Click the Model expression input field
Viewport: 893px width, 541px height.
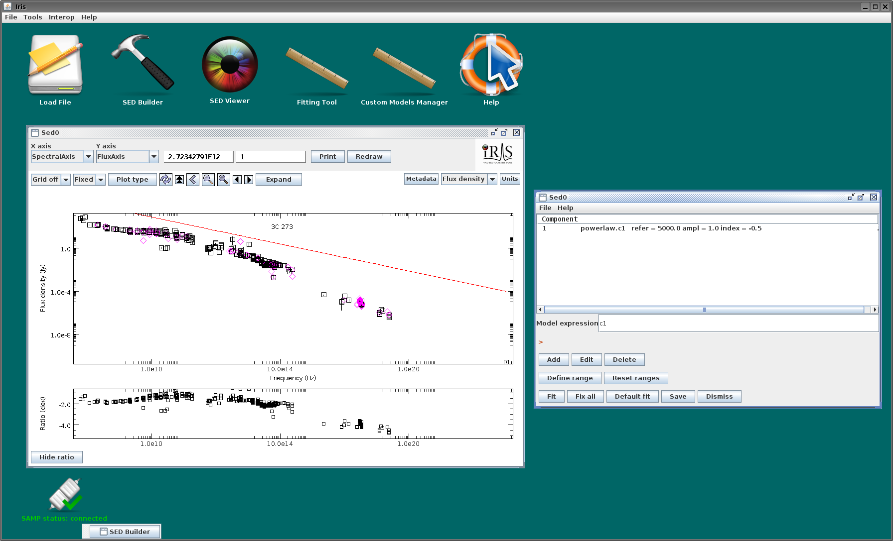738,324
